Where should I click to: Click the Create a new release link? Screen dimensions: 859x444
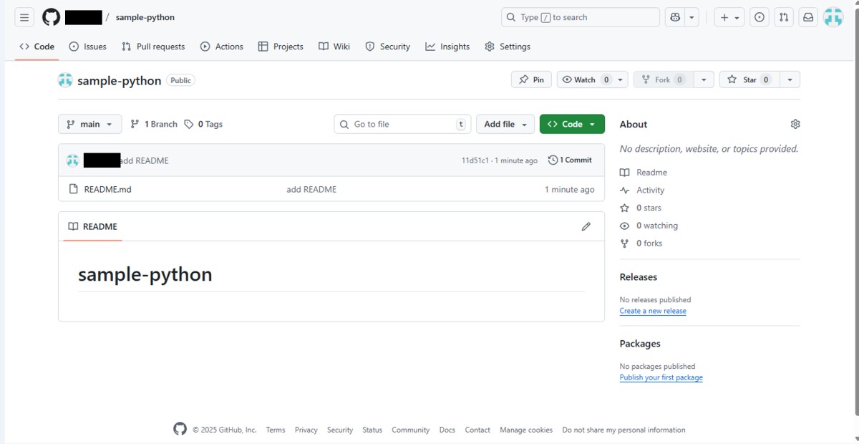(653, 310)
